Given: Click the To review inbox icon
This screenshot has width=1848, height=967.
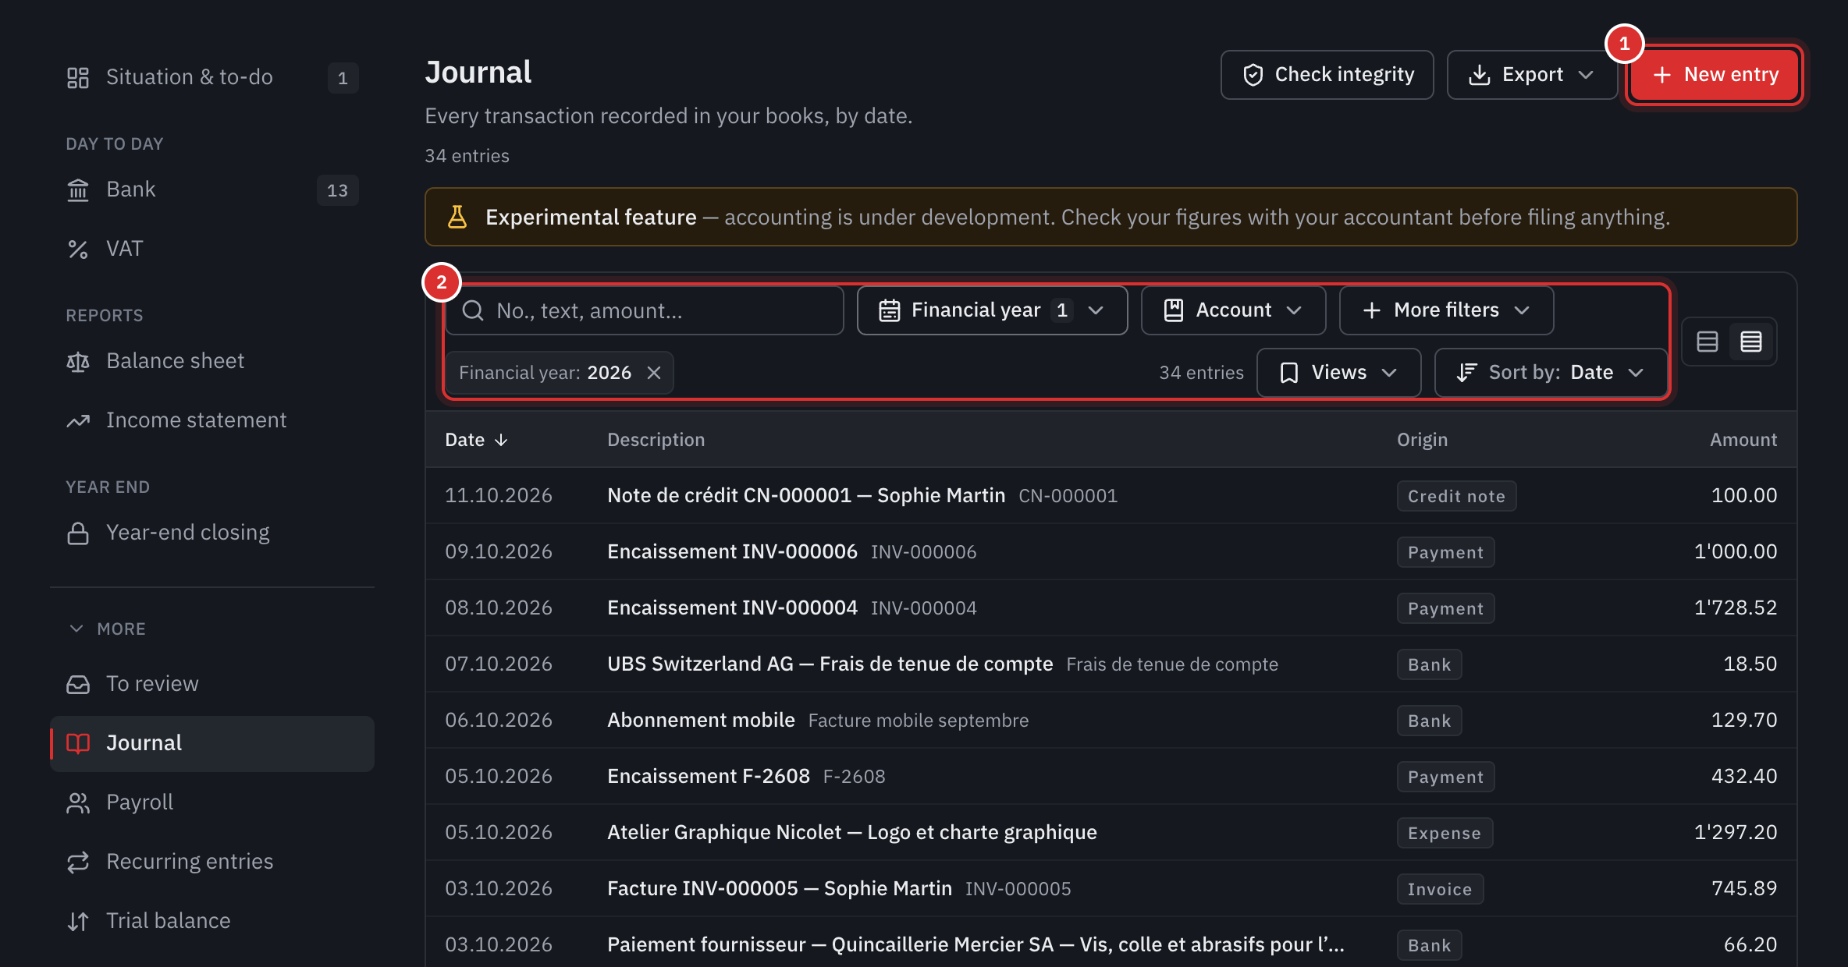Looking at the screenshot, I should click(78, 684).
